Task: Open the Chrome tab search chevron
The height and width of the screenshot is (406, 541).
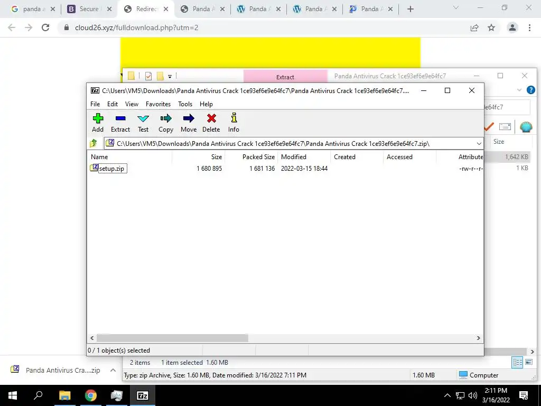Action: (x=456, y=7)
